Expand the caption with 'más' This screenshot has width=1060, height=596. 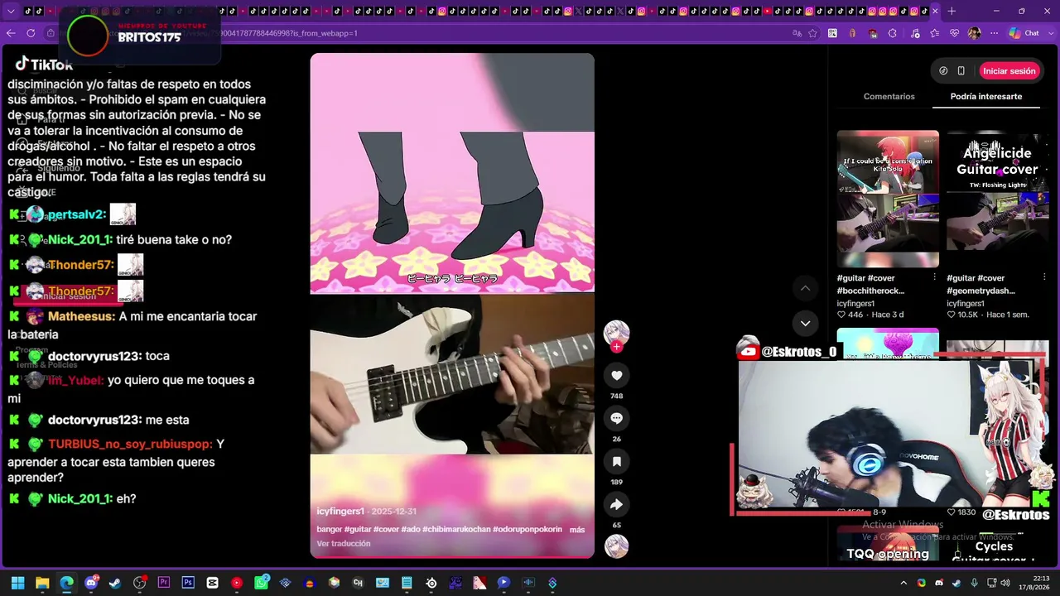(x=577, y=530)
